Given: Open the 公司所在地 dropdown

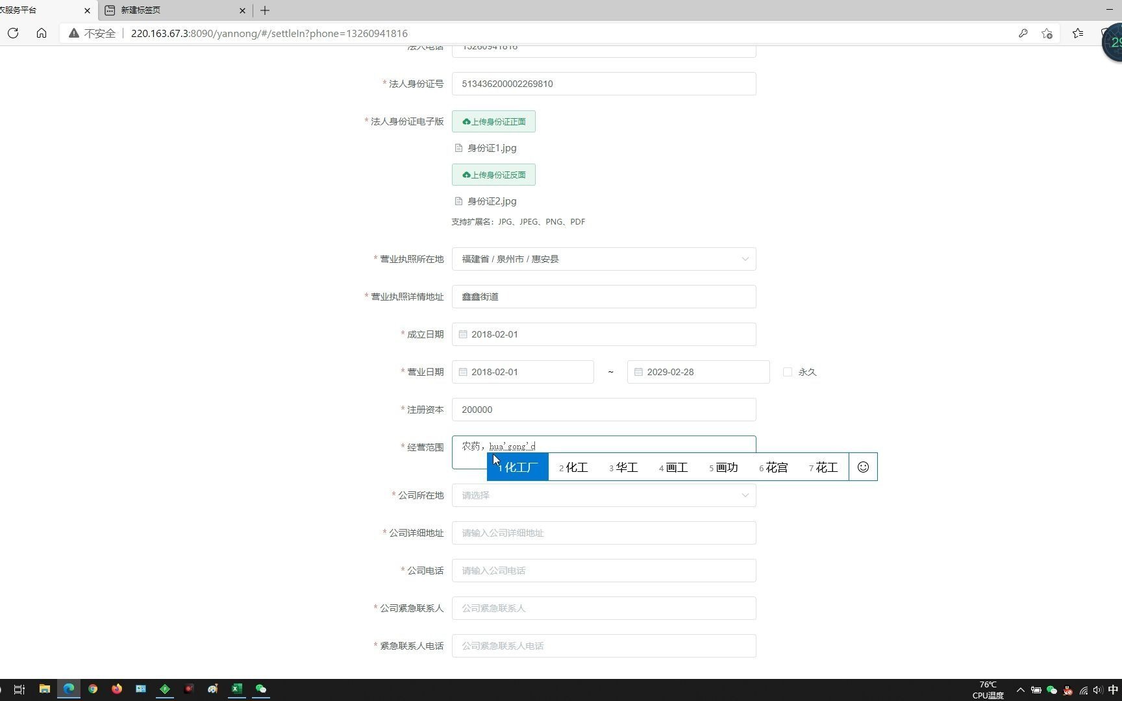Looking at the screenshot, I should coord(604,495).
